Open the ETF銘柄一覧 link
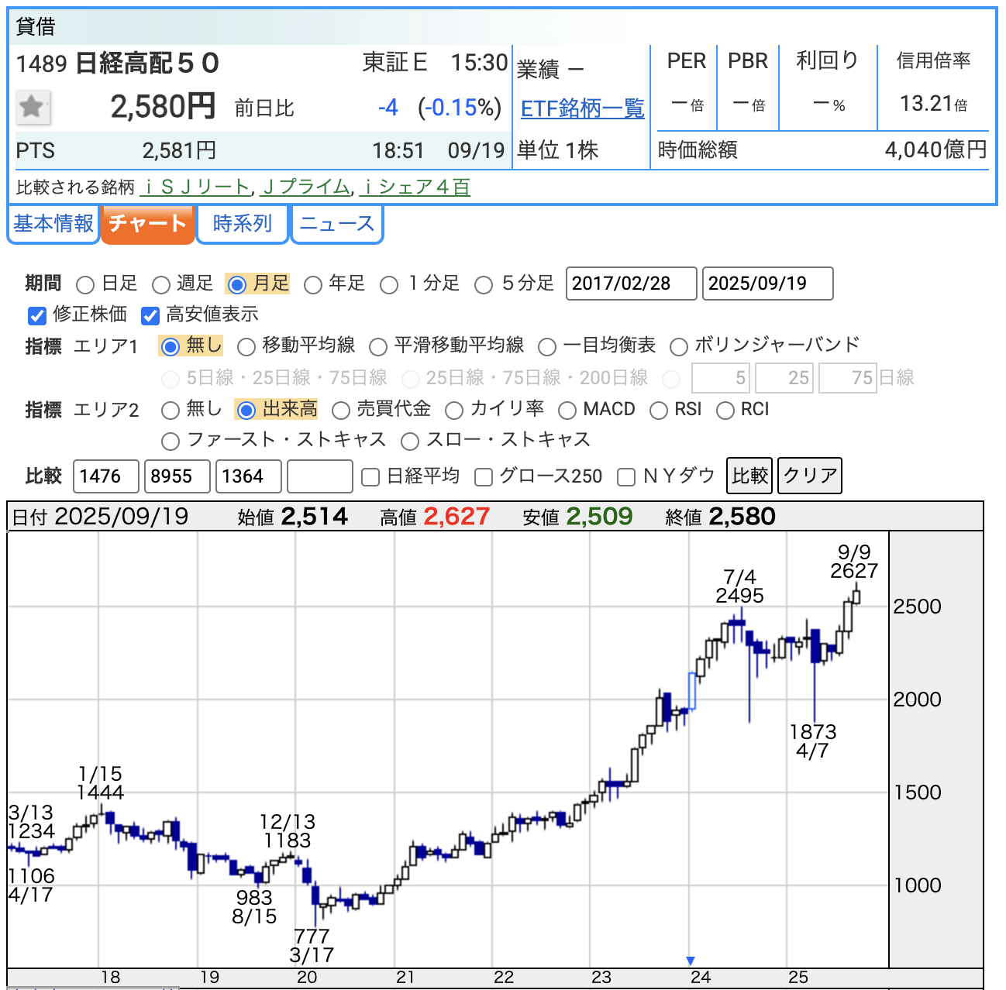 (x=582, y=108)
